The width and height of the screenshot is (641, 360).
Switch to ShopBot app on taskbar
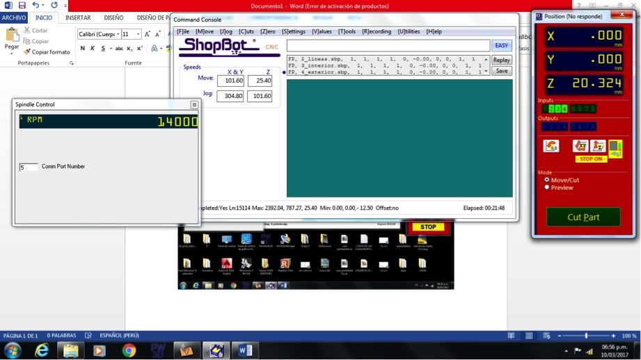click(x=216, y=350)
